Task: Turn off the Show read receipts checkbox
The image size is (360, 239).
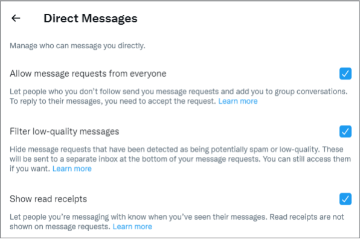Action: (346, 199)
